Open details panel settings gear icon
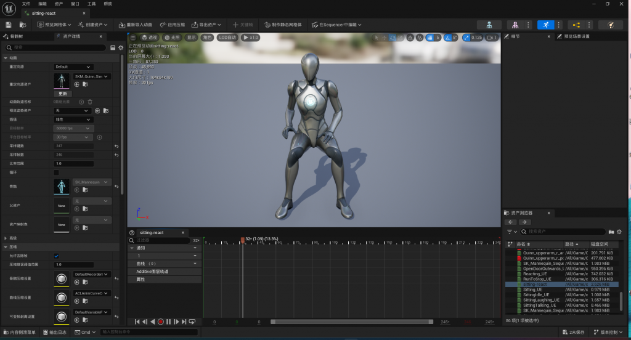This screenshot has height=340, width=631. pos(121,47)
